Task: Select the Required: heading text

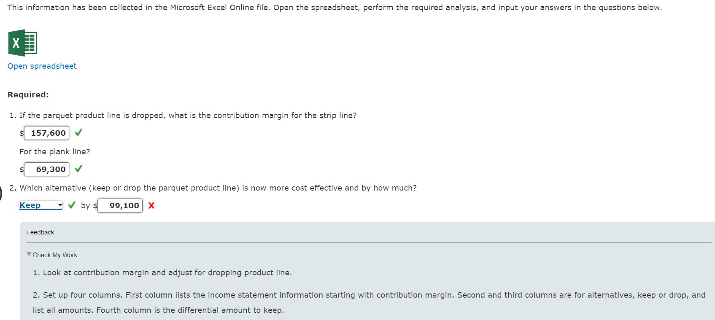Action: [x=28, y=94]
